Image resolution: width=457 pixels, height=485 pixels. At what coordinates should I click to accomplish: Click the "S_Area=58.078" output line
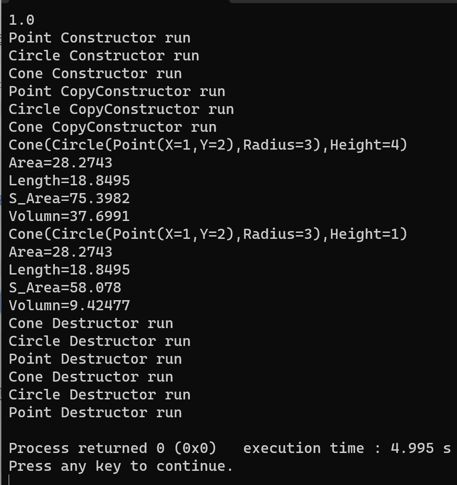[x=65, y=288]
